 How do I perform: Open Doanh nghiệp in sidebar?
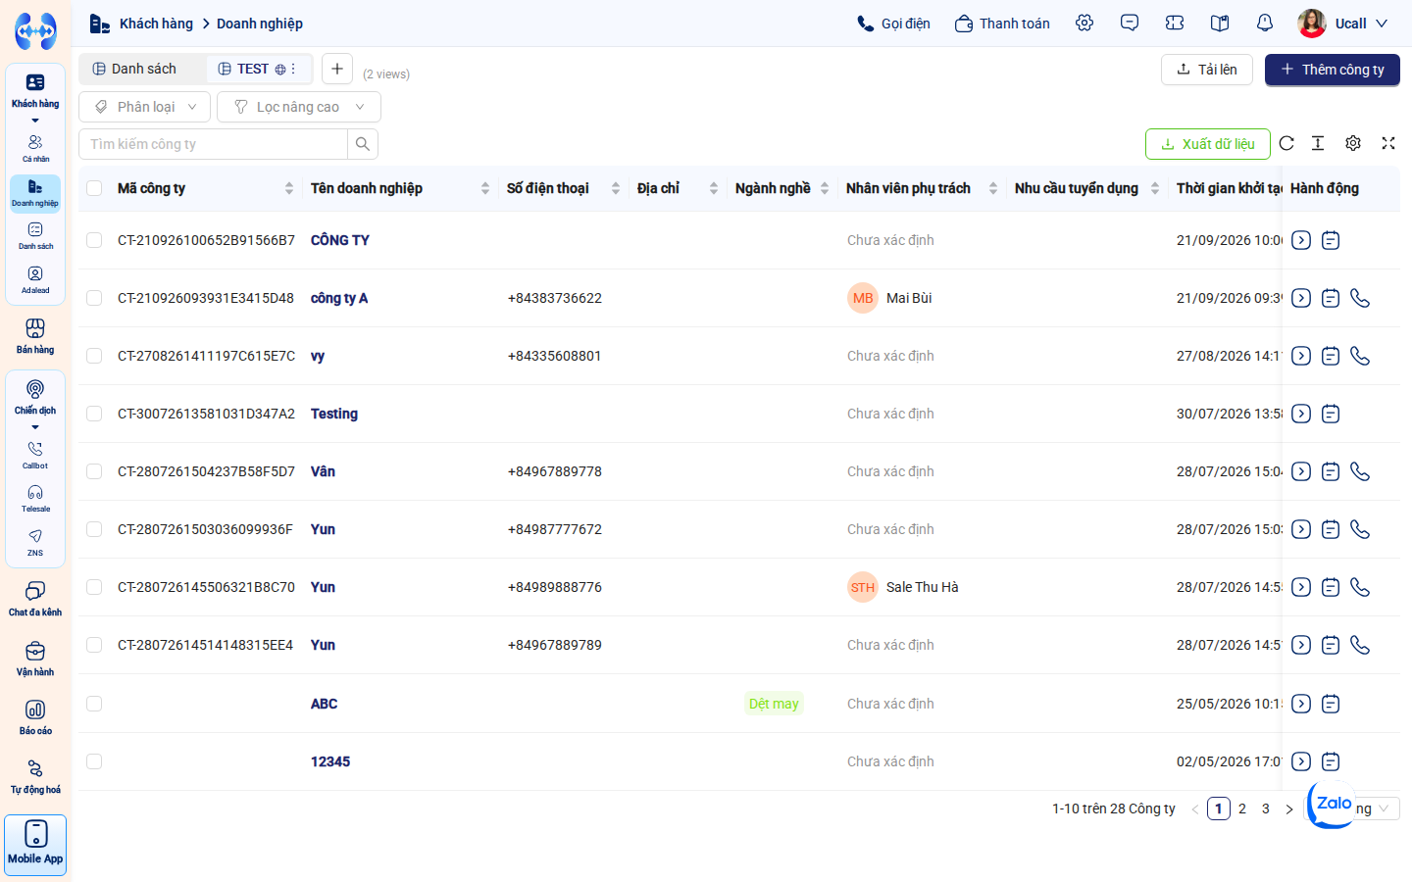point(35,193)
